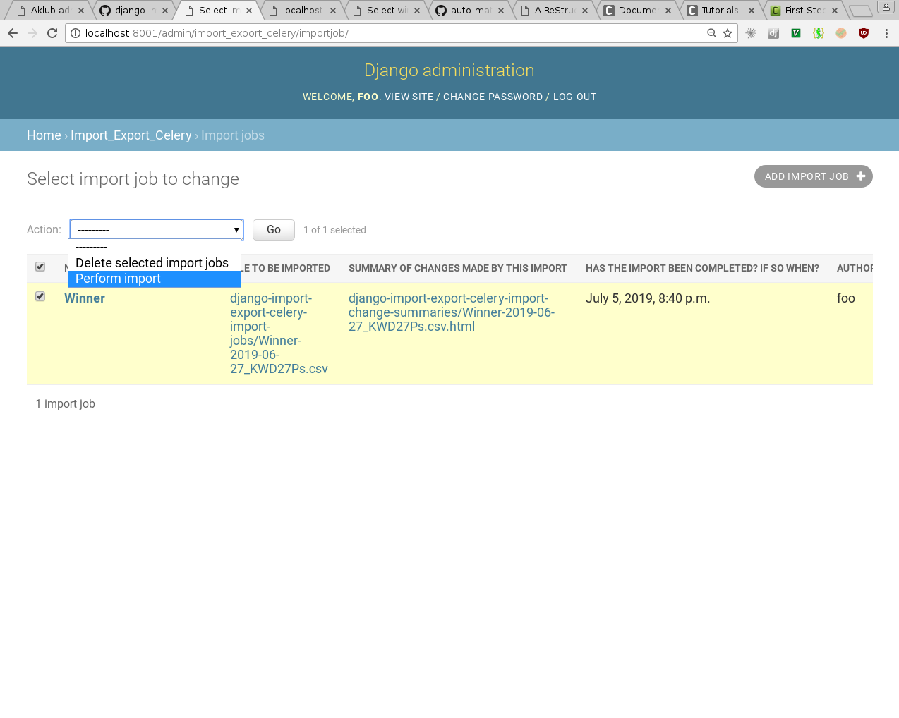Click the uBlock Origin shield extension icon
The image size is (899, 718).
864,33
